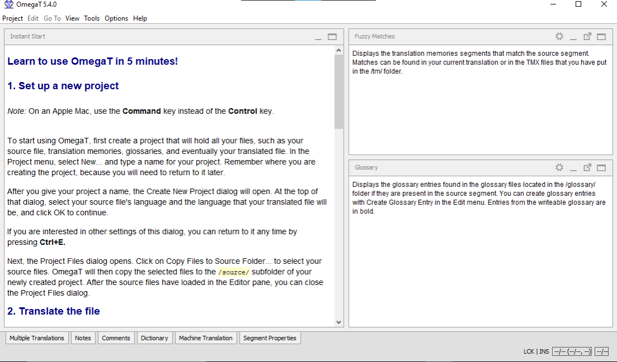Maximize the OmegaT window
This screenshot has width=617, height=362.
[578, 4]
